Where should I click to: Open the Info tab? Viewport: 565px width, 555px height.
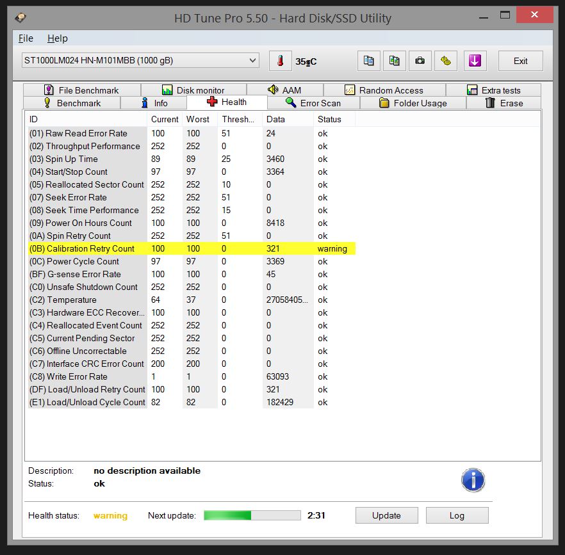pyautogui.click(x=154, y=103)
